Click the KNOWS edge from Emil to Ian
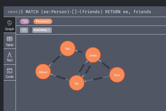 pyautogui.click(x=98, y=79)
